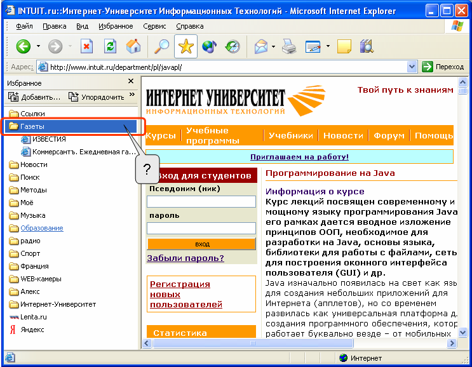This screenshot has height=367, width=472.
Task: Expand the Новости favorites folder
Action: [28, 164]
